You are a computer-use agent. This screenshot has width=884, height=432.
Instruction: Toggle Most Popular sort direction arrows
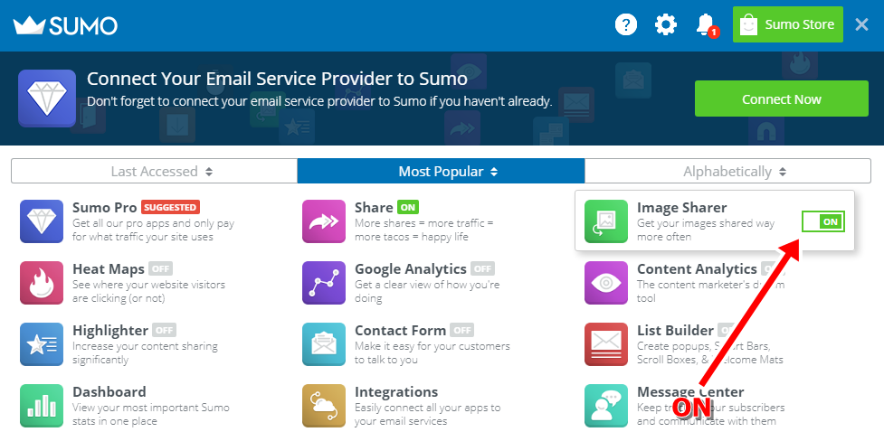click(x=494, y=172)
